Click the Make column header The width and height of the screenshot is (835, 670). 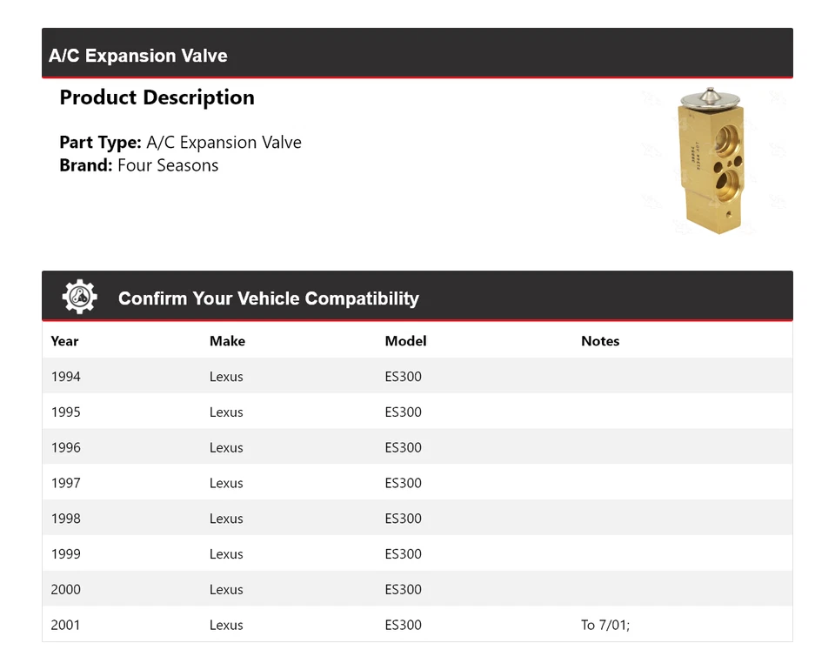[227, 341]
